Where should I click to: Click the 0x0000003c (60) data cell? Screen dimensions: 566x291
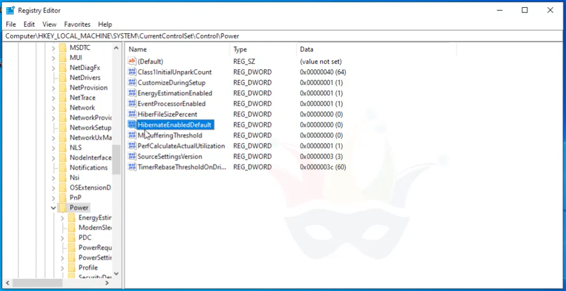(x=323, y=167)
